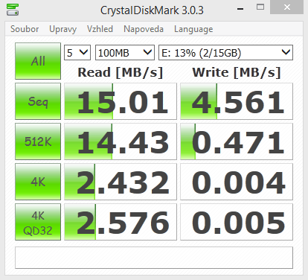The image size is (308, 280).
Task: Open the Language menu
Action: pyautogui.click(x=193, y=29)
